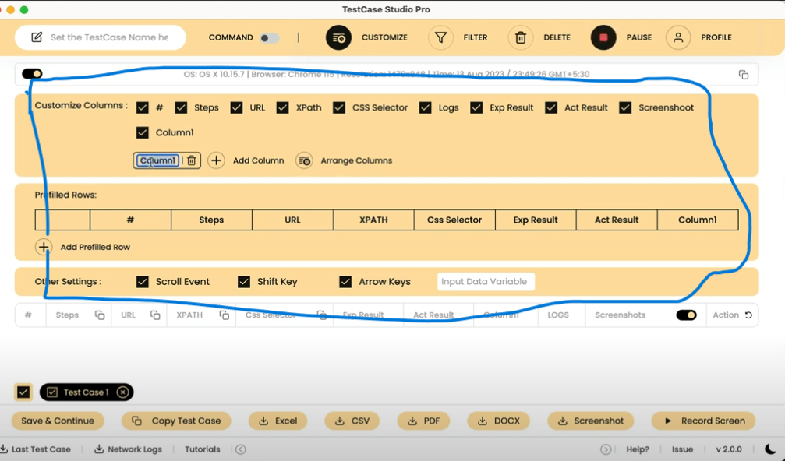Export the test case as DOCX

pos(498,421)
